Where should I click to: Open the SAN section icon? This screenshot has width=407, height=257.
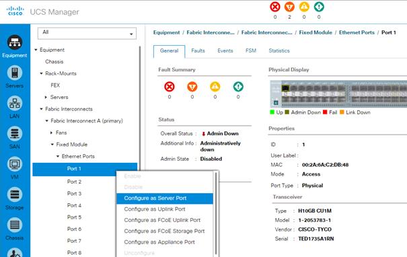click(15, 134)
